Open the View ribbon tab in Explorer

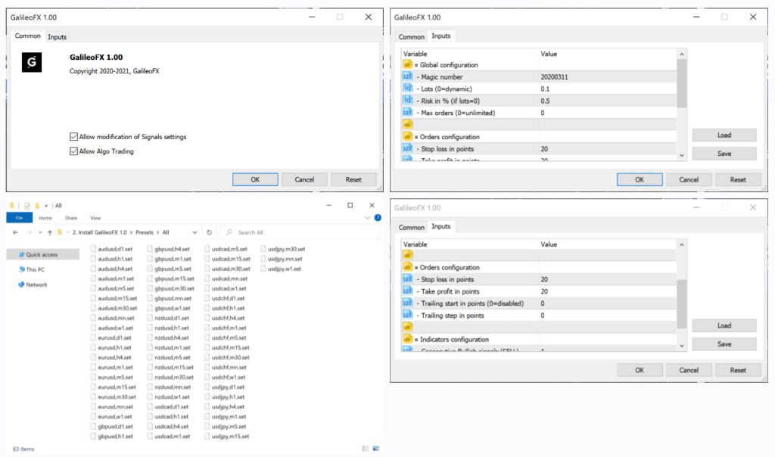tap(95, 218)
